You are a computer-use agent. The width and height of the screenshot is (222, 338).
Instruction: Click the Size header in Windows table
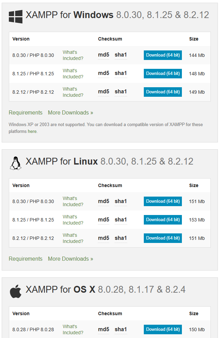[x=193, y=39]
